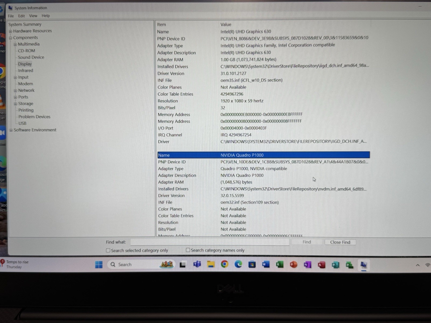Open Task View from the taskbar
The image size is (431, 323).
pos(183,265)
